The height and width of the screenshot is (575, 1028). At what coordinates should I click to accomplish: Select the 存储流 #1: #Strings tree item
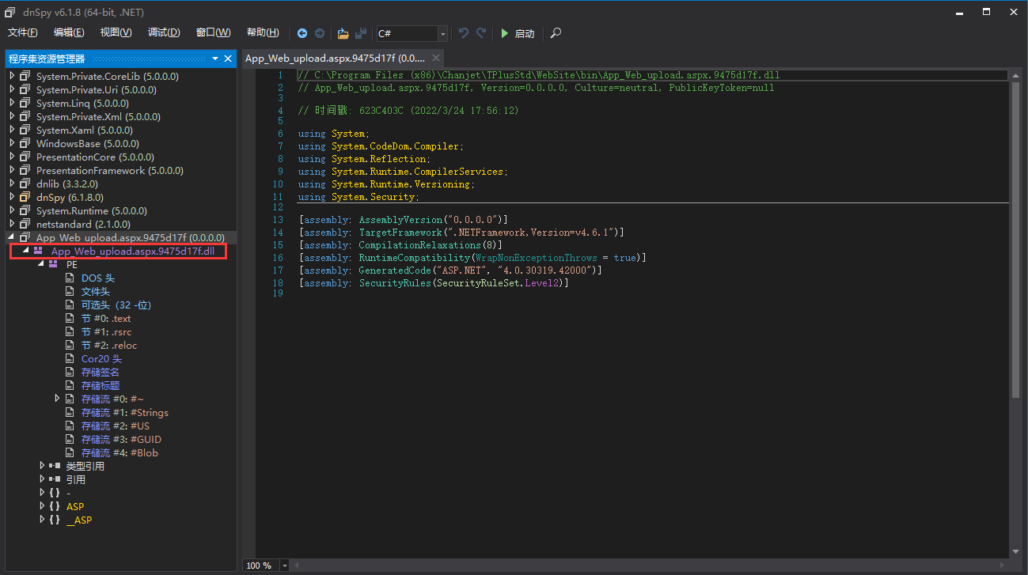(125, 412)
